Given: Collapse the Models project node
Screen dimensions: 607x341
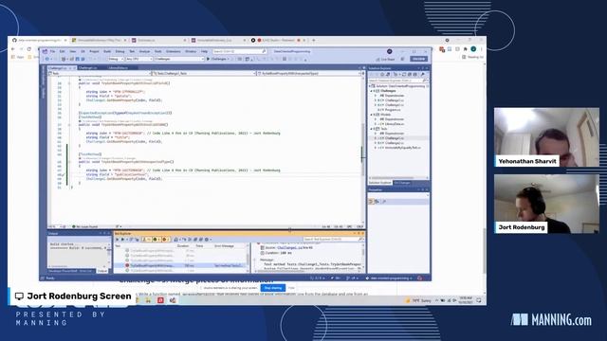Looking at the screenshot, I should coord(371,115).
